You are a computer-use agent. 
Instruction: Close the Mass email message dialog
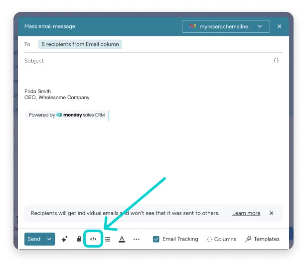click(280, 26)
